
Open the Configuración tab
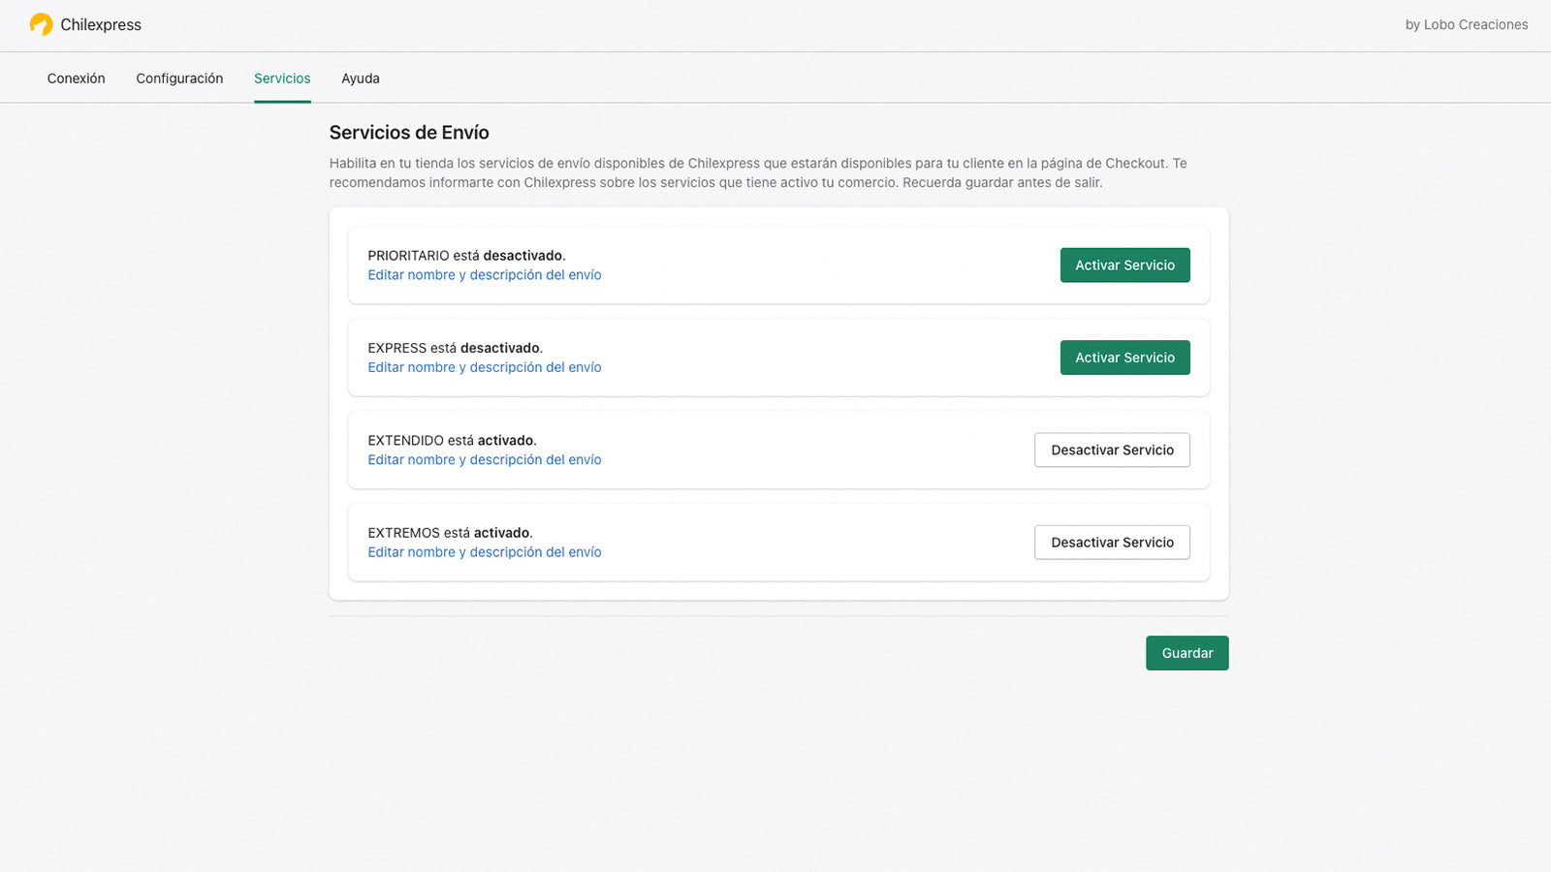[179, 78]
